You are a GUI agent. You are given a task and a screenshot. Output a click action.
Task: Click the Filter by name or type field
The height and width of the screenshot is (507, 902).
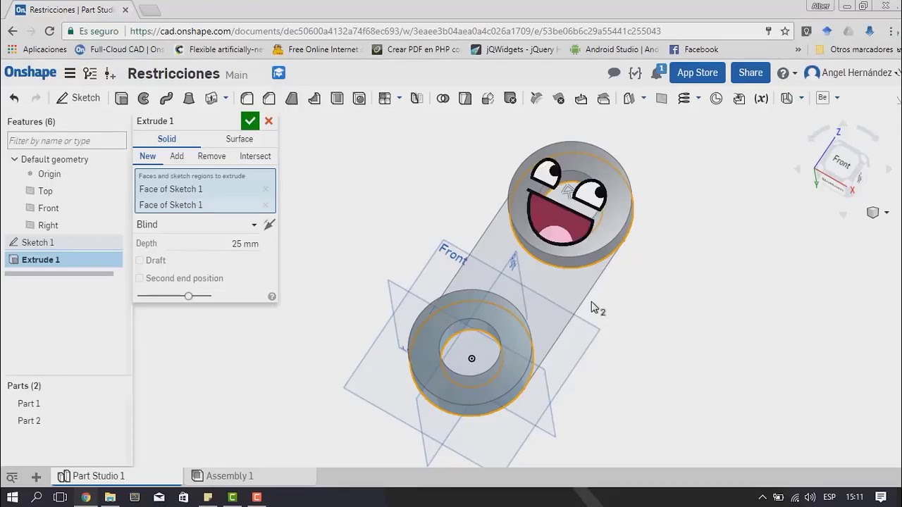(x=67, y=141)
